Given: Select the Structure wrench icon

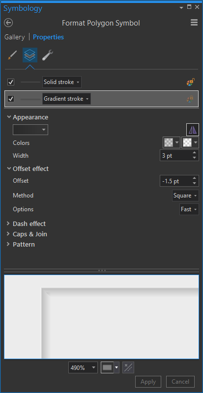Looking at the screenshot, I should click(47, 55).
